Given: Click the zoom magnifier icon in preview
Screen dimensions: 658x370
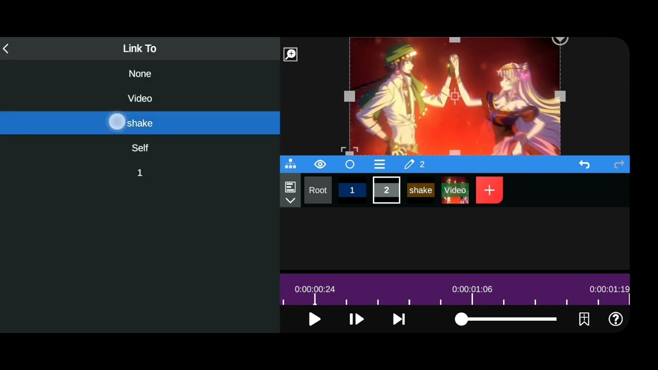Looking at the screenshot, I should (x=290, y=54).
